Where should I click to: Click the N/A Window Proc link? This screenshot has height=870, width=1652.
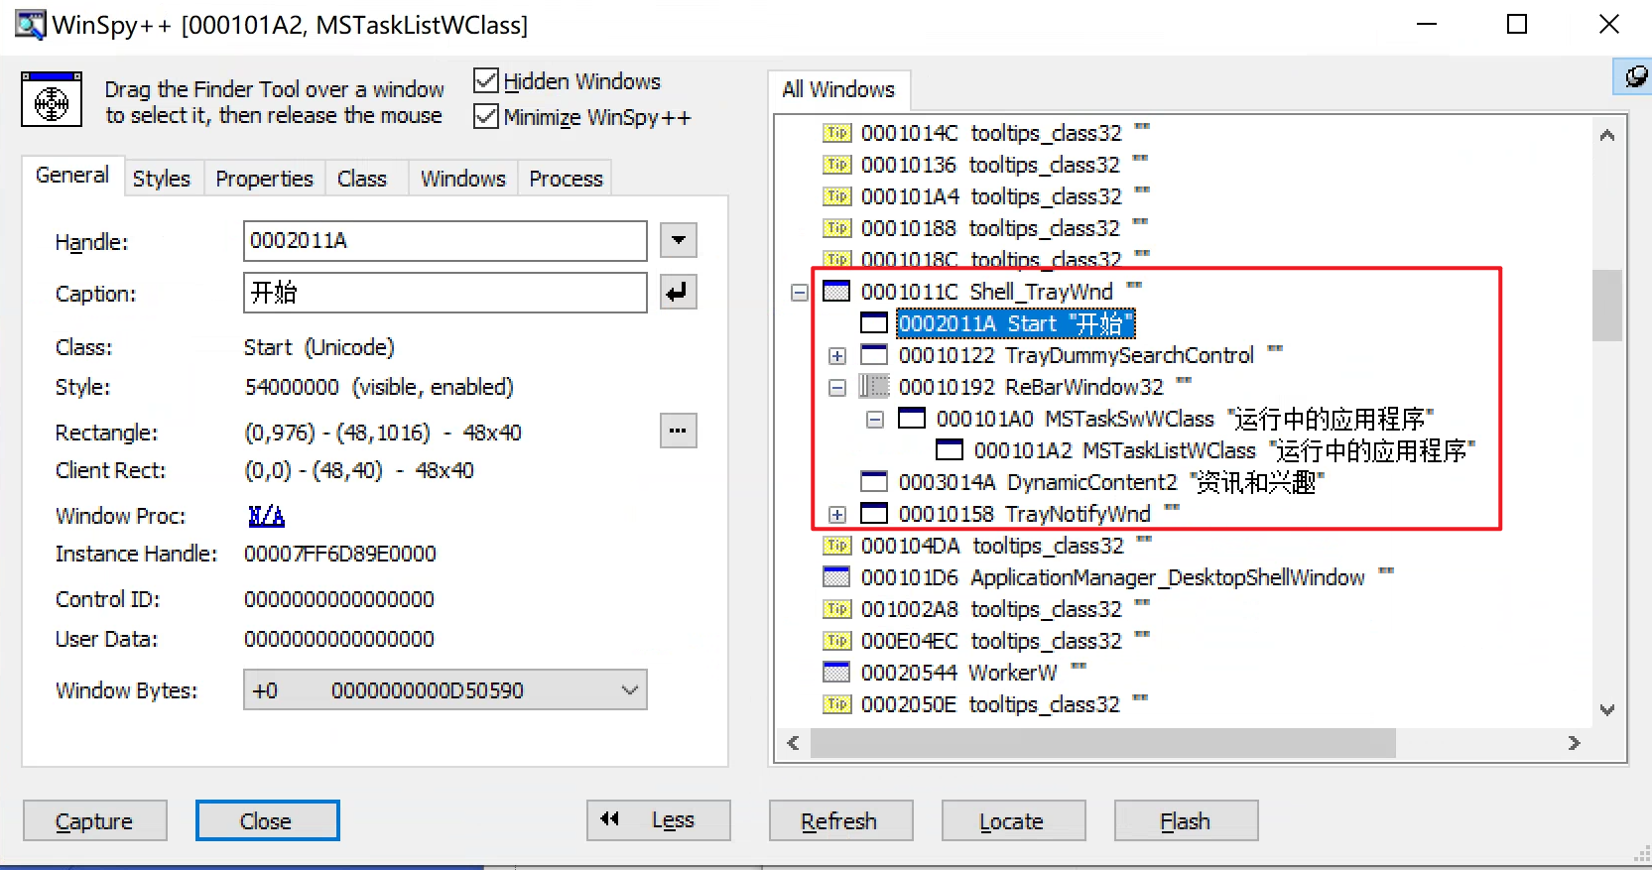[266, 516]
